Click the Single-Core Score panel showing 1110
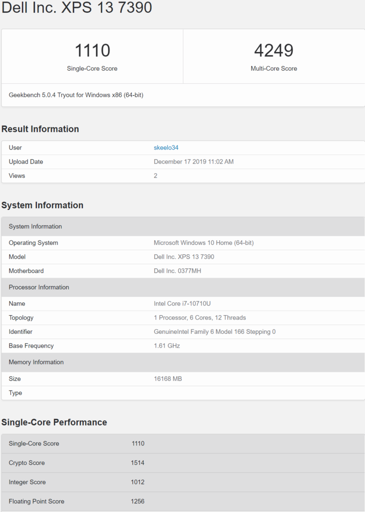The height and width of the screenshot is (512, 365). [92, 56]
